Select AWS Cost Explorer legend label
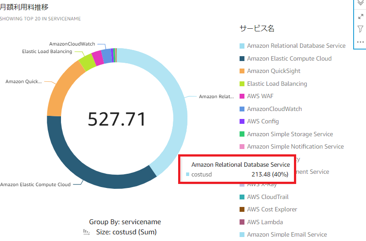The width and height of the screenshot is (366, 241). [x=272, y=210]
